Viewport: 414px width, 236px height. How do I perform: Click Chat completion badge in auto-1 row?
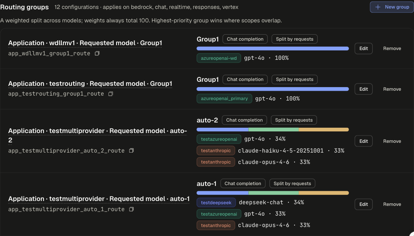pyautogui.click(x=243, y=184)
